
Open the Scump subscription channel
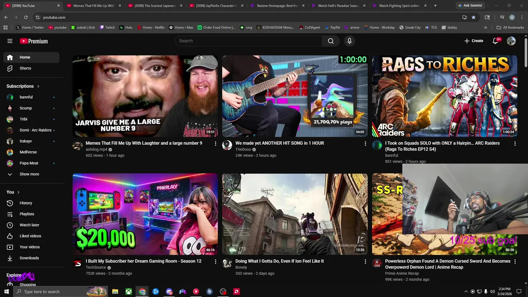[x=31, y=108]
